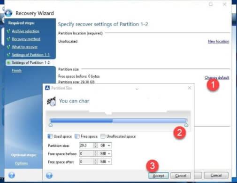Click the Partition size value field

tap(86, 145)
